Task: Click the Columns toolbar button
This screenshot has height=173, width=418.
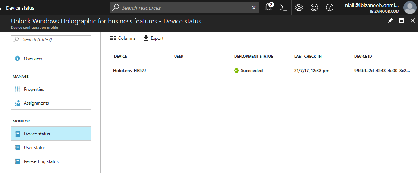Action: pyautogui.click(x=123, y=38)
